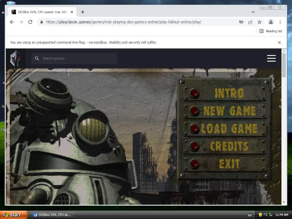Viewport: 292px width, 219px height.
Task: Click the crossed-out eye icon in address bar
Action: point(241,22)
